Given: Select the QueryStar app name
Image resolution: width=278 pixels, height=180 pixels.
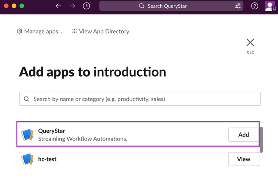Looking at the screenshot, I should (x=51, y=131).
